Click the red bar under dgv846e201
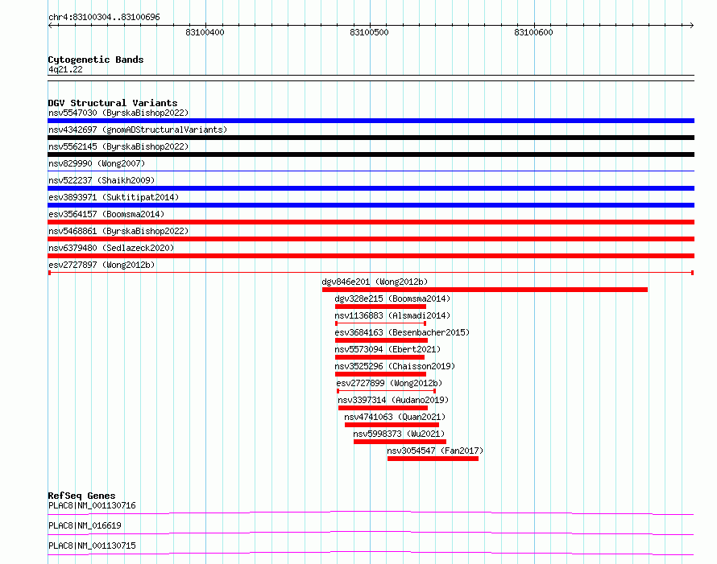This screenshot has width=717, height=564. (485, 290)
